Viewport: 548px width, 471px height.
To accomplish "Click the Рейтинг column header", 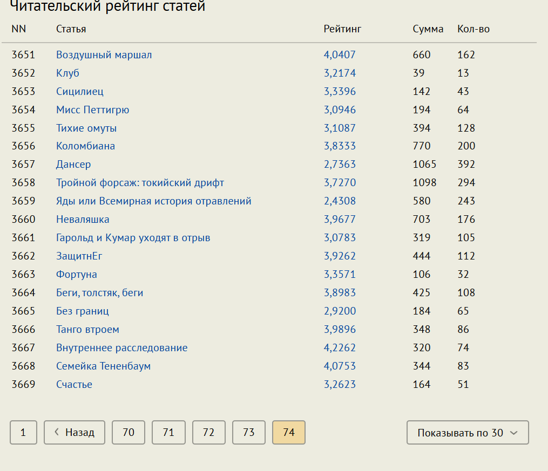I will (342, 29).
